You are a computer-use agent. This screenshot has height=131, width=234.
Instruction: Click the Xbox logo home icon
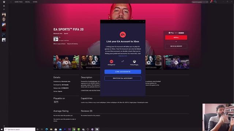pyautogui.click(x=4, y=2)
